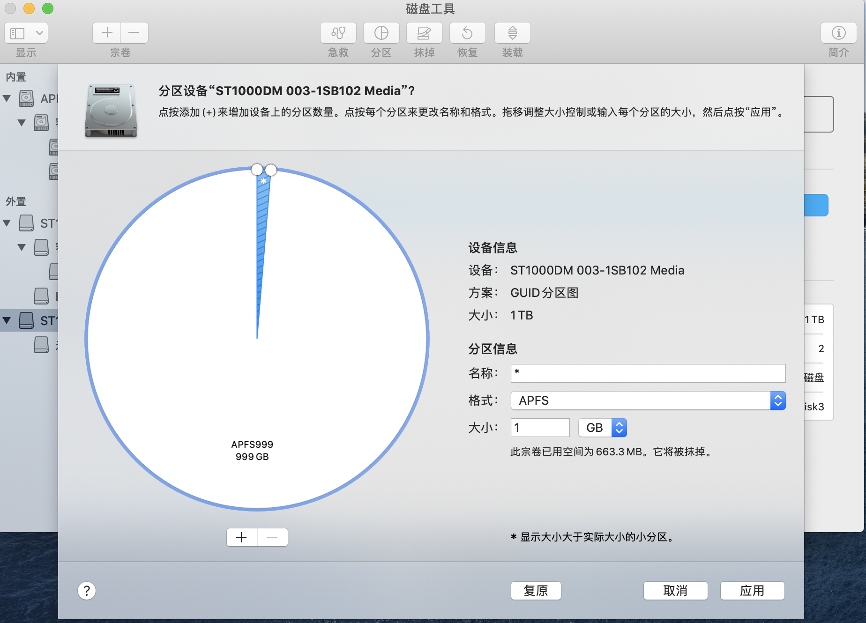Add a volume with the toolbar plus
The height and width of the screenshot is (623, 866).
pyautogui.click(x=107, y=33)
